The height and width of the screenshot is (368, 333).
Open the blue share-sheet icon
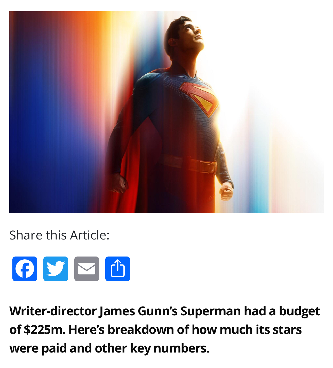point(118,269)
